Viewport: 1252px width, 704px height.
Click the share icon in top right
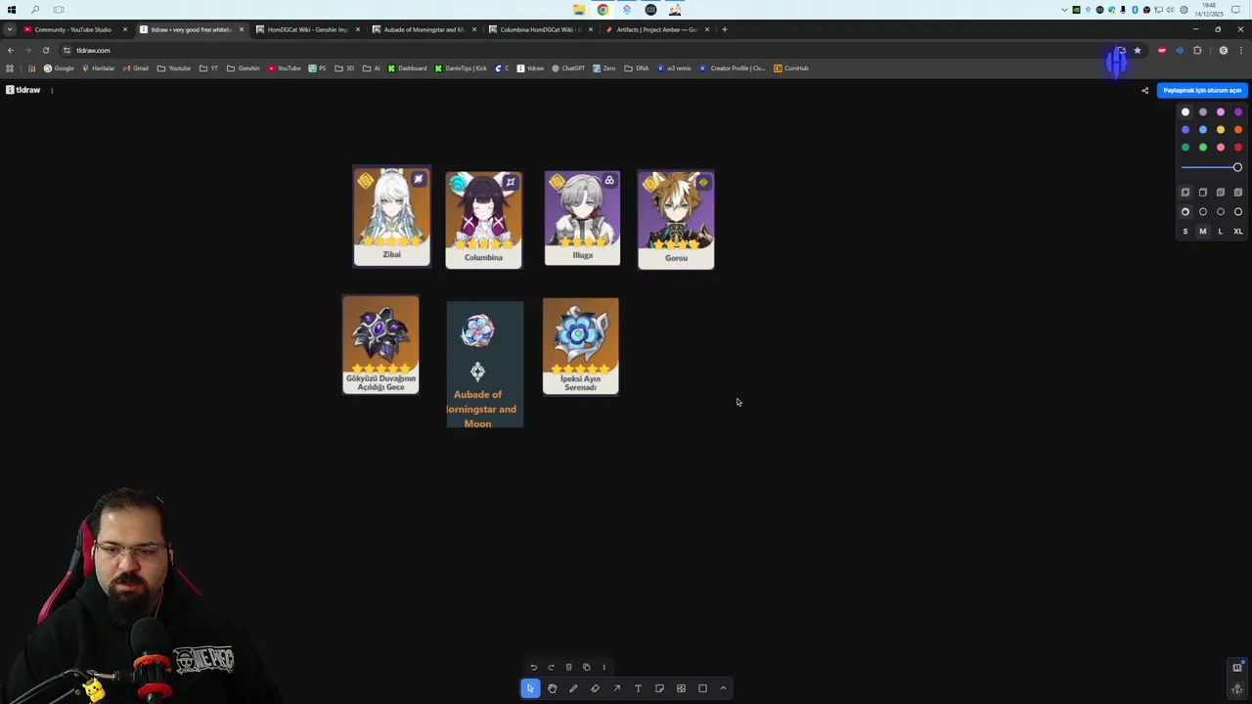[x=1144, y=90]
